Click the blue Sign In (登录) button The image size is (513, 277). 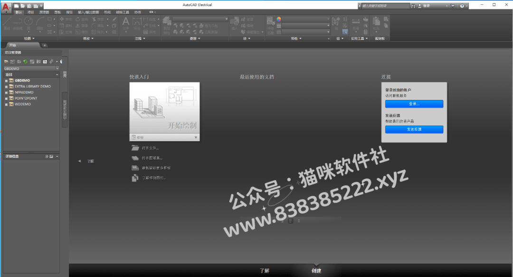[x=414, y=104]
